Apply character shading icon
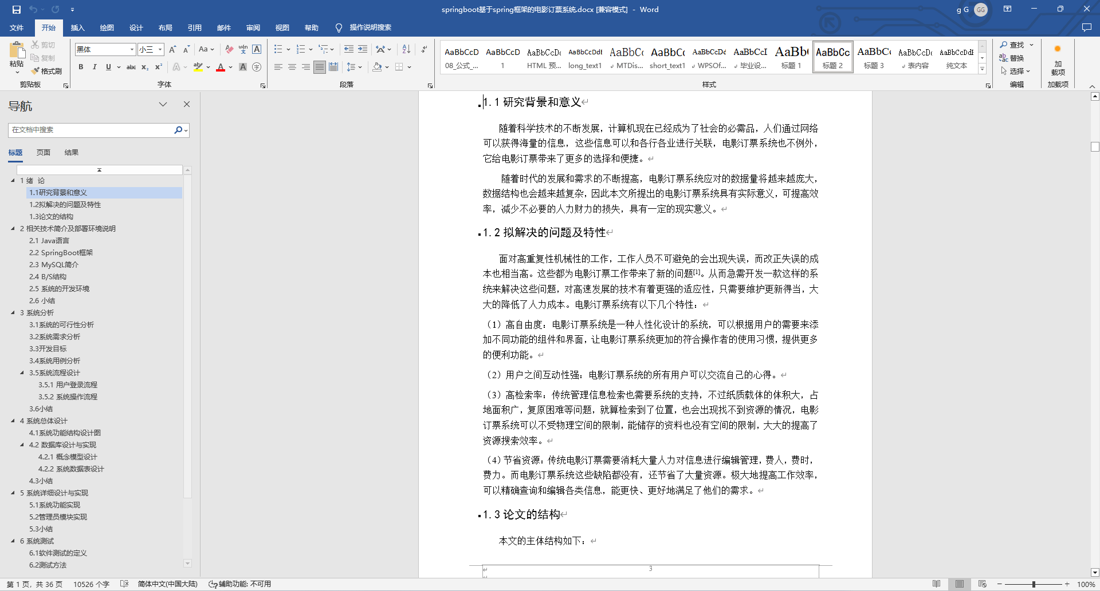The height and width of the screenshot is (591, 1100). pos(243,67)
